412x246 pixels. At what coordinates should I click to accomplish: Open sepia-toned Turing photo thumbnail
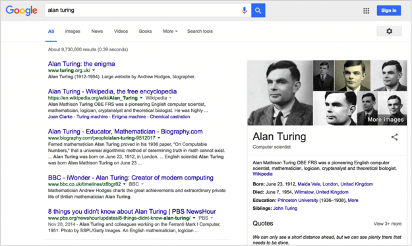(x=353, y=76)
